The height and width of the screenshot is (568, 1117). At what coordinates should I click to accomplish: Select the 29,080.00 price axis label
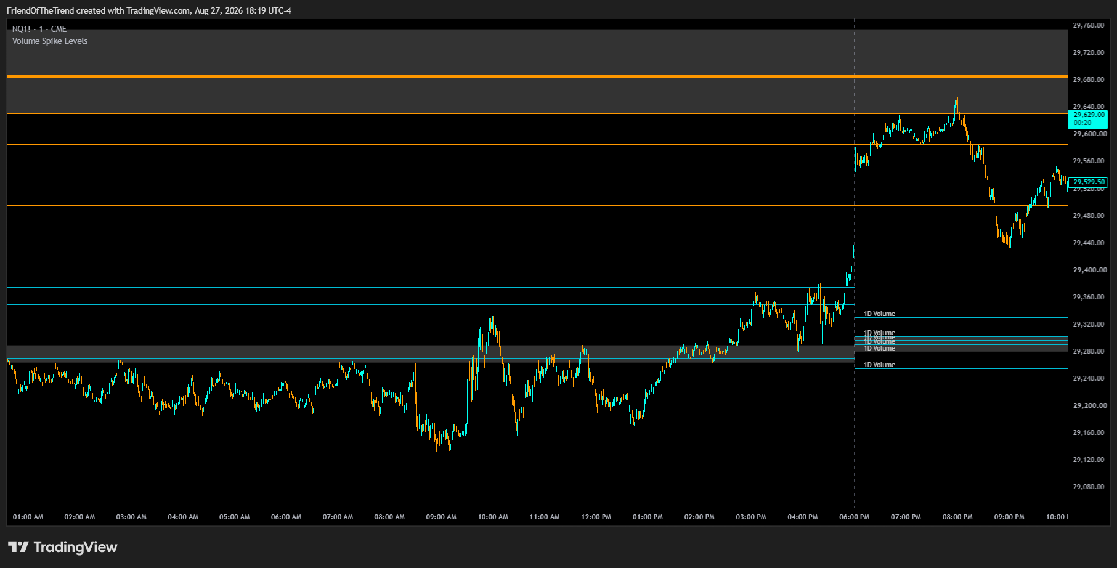point(1089,487)
